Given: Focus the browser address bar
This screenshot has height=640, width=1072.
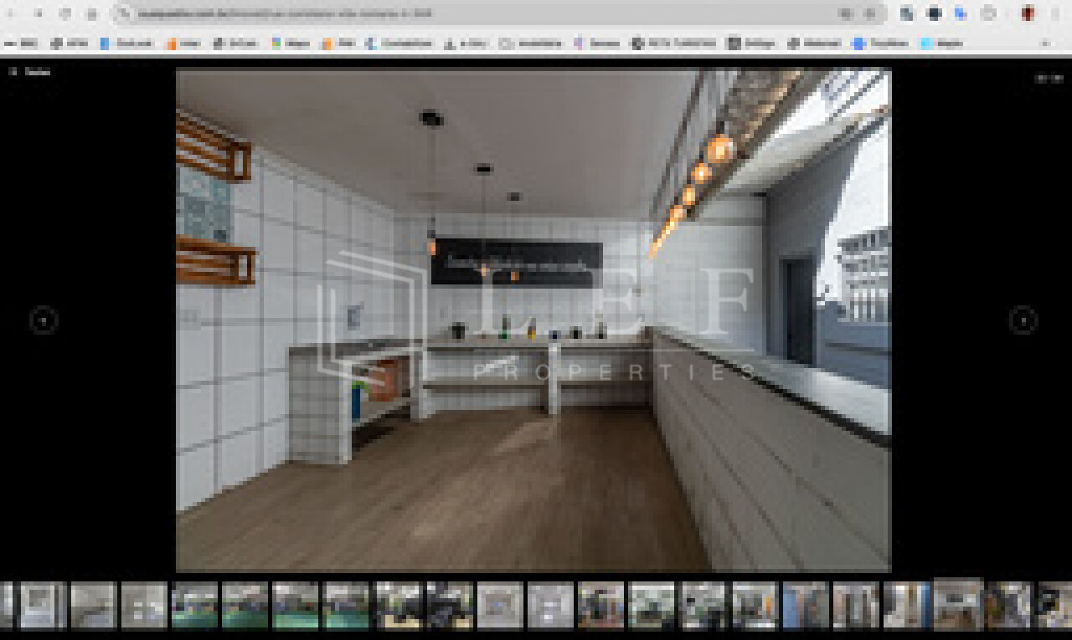Looking at the screenshot, I should click(x=486, y=13).
